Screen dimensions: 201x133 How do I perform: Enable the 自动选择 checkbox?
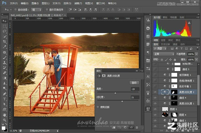pyautogui.click(x=16, y=10)
